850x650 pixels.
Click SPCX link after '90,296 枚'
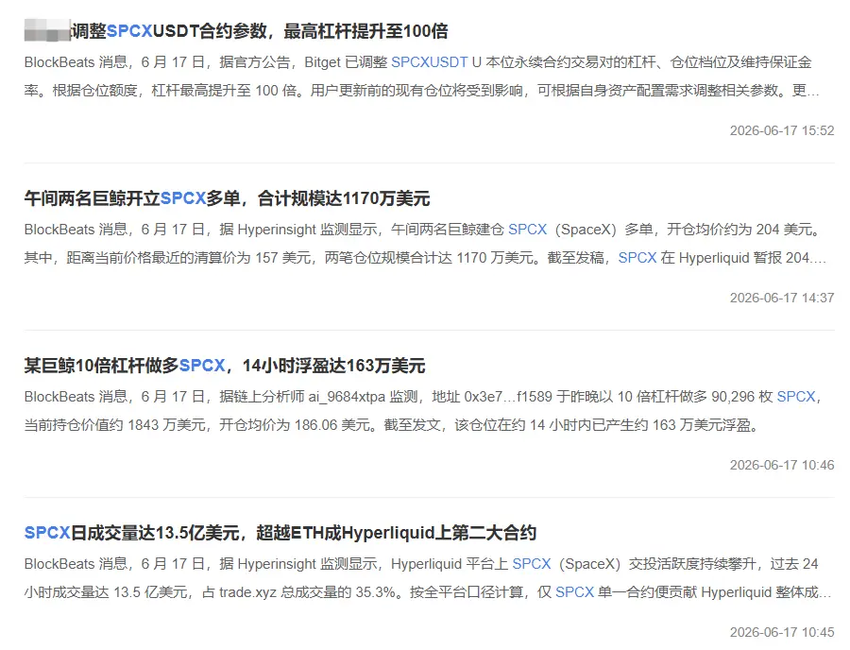796,397
